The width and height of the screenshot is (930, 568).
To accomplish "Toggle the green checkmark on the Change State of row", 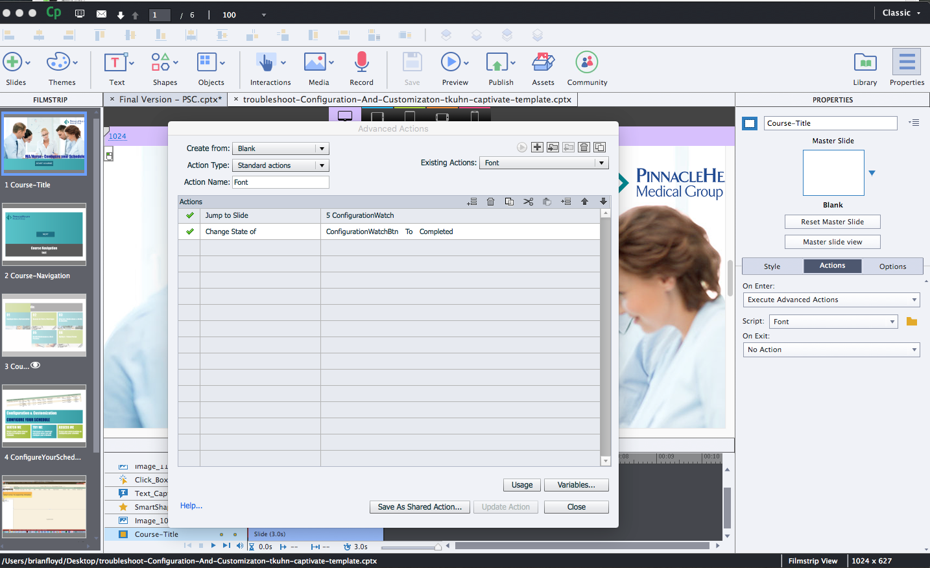I will point(189,231).
